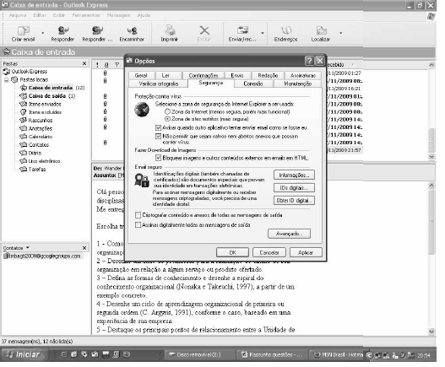Switch to the Envio tab
Image resolution: width=445 pixels, height=367 pixels.
237,75
